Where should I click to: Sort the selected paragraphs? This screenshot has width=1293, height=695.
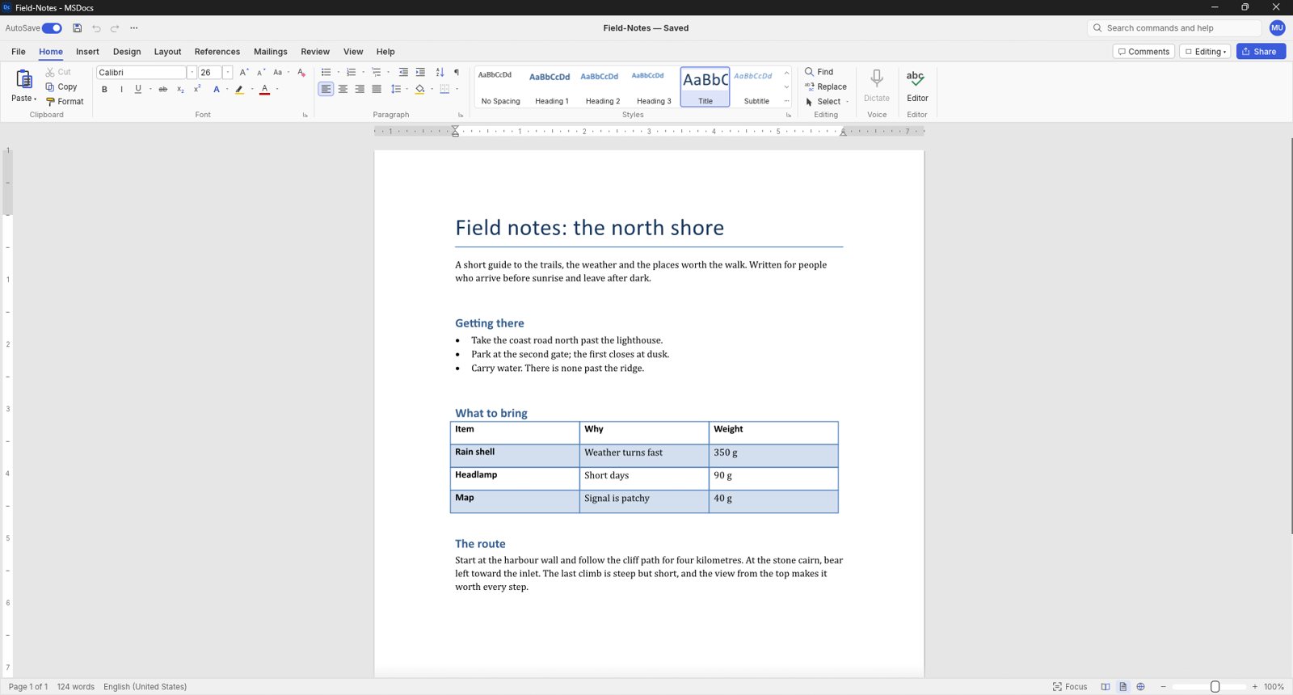(440, 73)
